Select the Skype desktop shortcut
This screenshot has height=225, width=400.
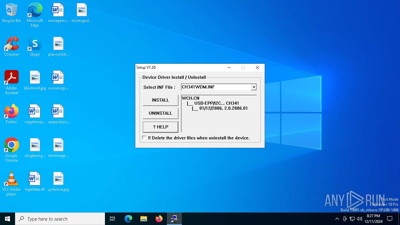(35, 47)
